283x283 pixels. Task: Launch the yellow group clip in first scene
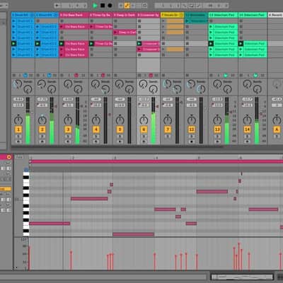click(x=163, y=21)
